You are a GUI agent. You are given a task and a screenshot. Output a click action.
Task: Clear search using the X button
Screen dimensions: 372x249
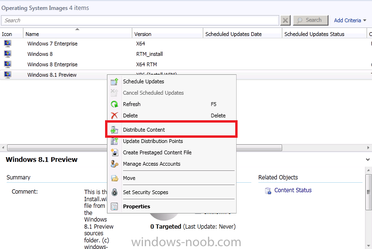pos(285,20)
